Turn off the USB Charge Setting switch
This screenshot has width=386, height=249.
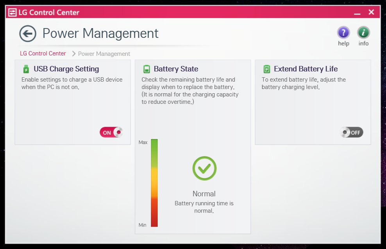tap(111, 132)
